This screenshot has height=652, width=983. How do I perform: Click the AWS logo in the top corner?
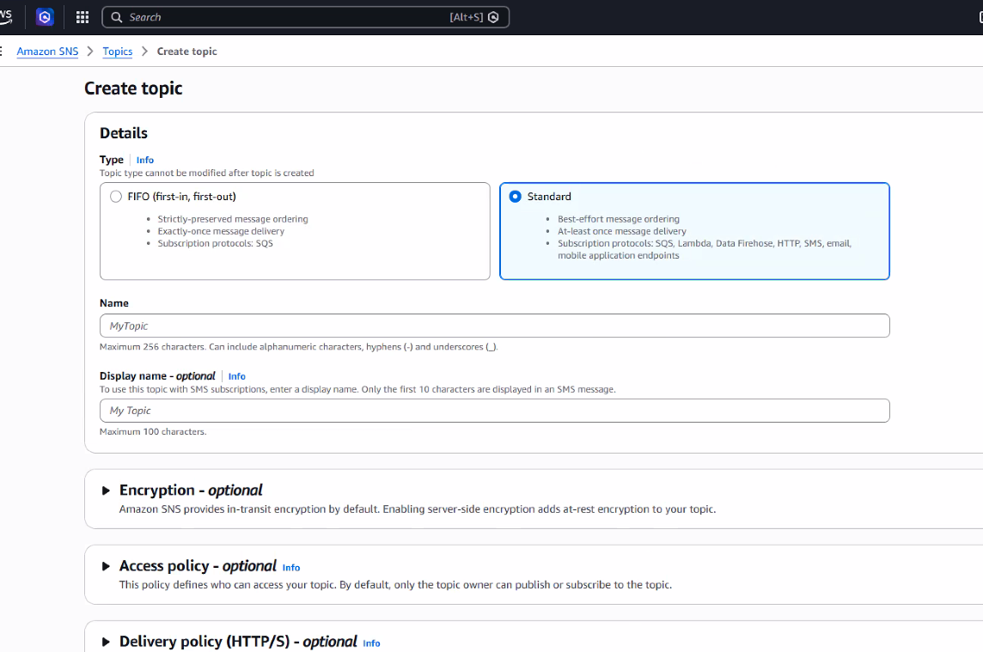pyautogui.click(x=6, y=17)
